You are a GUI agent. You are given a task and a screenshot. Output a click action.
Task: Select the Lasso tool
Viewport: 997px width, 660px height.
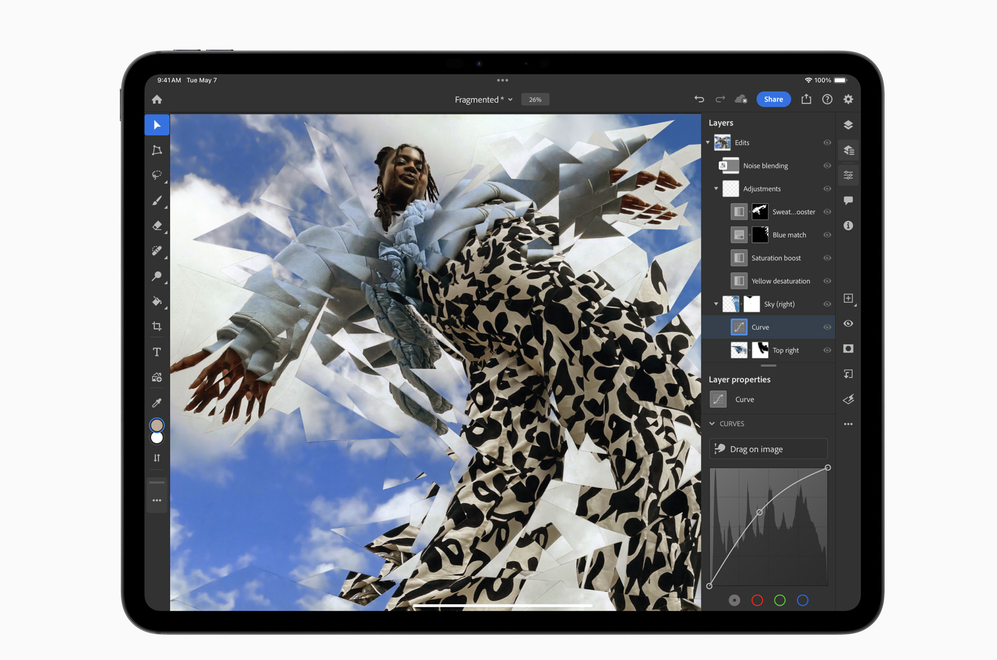click(157, 175)
